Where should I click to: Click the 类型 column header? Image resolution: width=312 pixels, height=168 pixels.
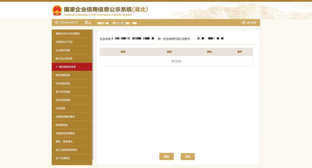coord(123,52)
